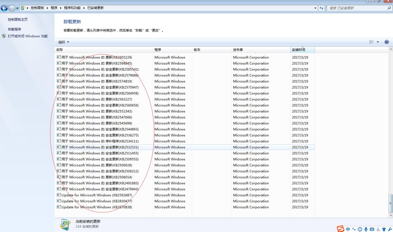Screen dimensions: 393x232
Task: Expand the 组织 (Organize) dropdown
Action: click(x=64, y=42)
